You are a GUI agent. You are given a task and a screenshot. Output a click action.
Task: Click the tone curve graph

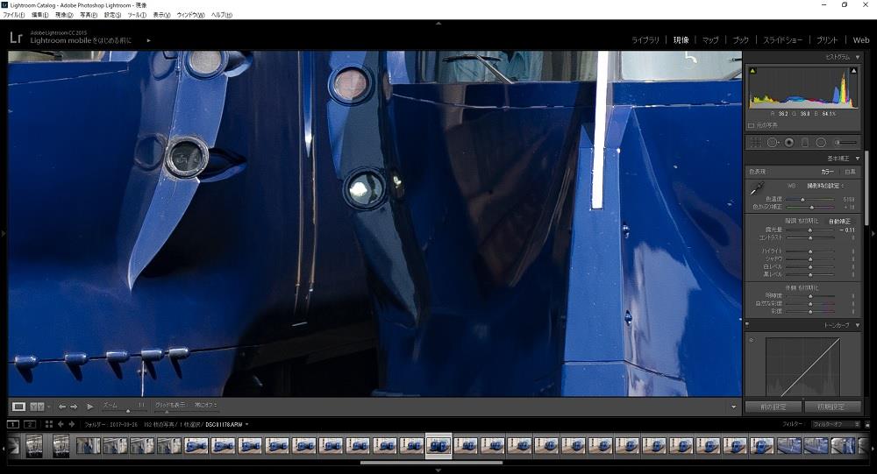coord(802,367)
